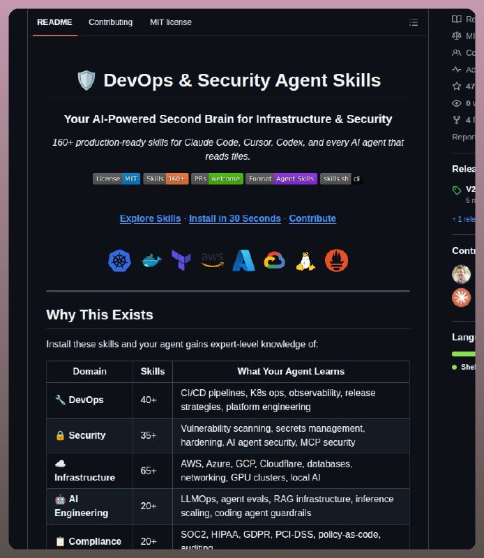Open the README outline list icon
The height and width of the screenshot is (558, 484).
pos(413,22)
